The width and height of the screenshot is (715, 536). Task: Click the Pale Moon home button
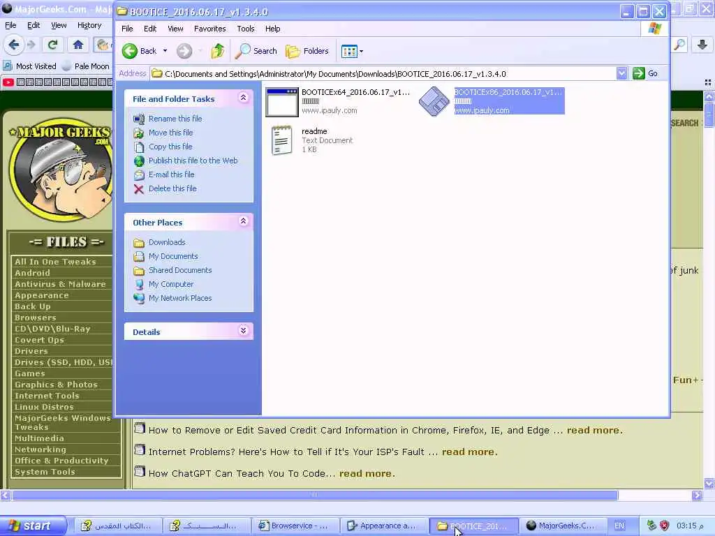pyautogui.click(x=78, y=45)
